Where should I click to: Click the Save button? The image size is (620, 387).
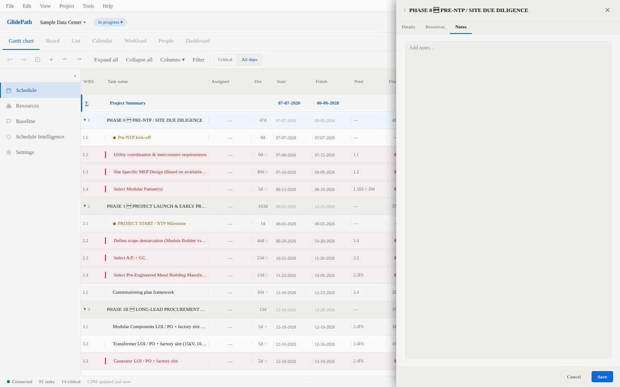click(602, 377)
